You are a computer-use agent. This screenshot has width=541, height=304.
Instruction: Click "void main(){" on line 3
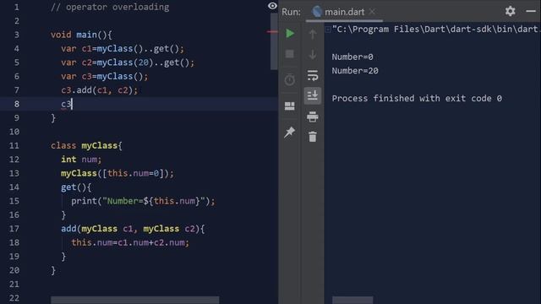coord(81,35)
